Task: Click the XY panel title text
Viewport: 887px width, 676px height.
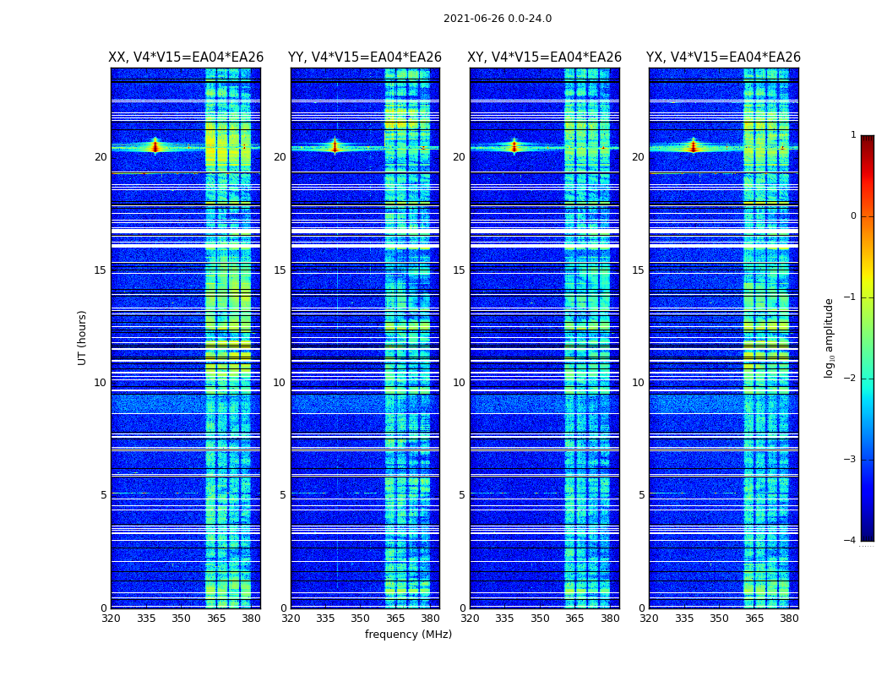Action: pyautogui.click(x=544, y=57)
